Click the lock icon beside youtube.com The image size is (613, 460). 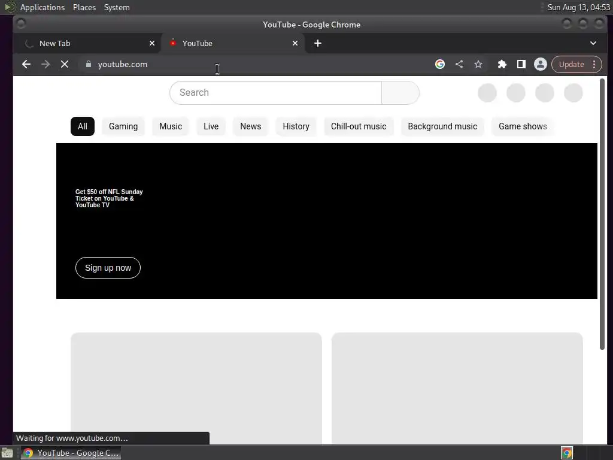[89, 64]
